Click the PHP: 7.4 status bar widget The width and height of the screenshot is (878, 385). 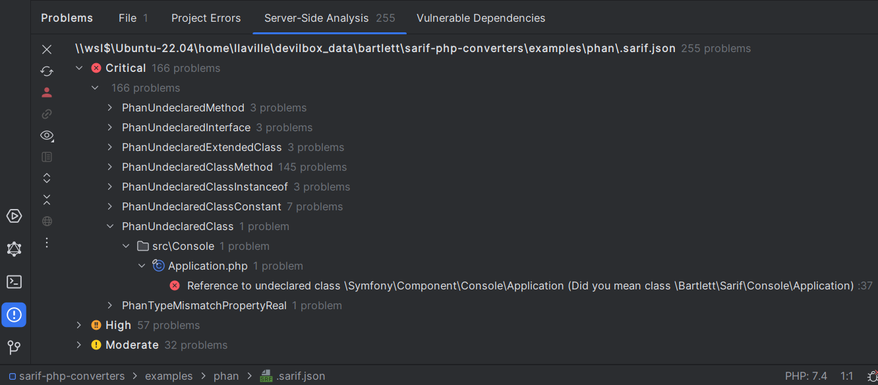(805, 376)
